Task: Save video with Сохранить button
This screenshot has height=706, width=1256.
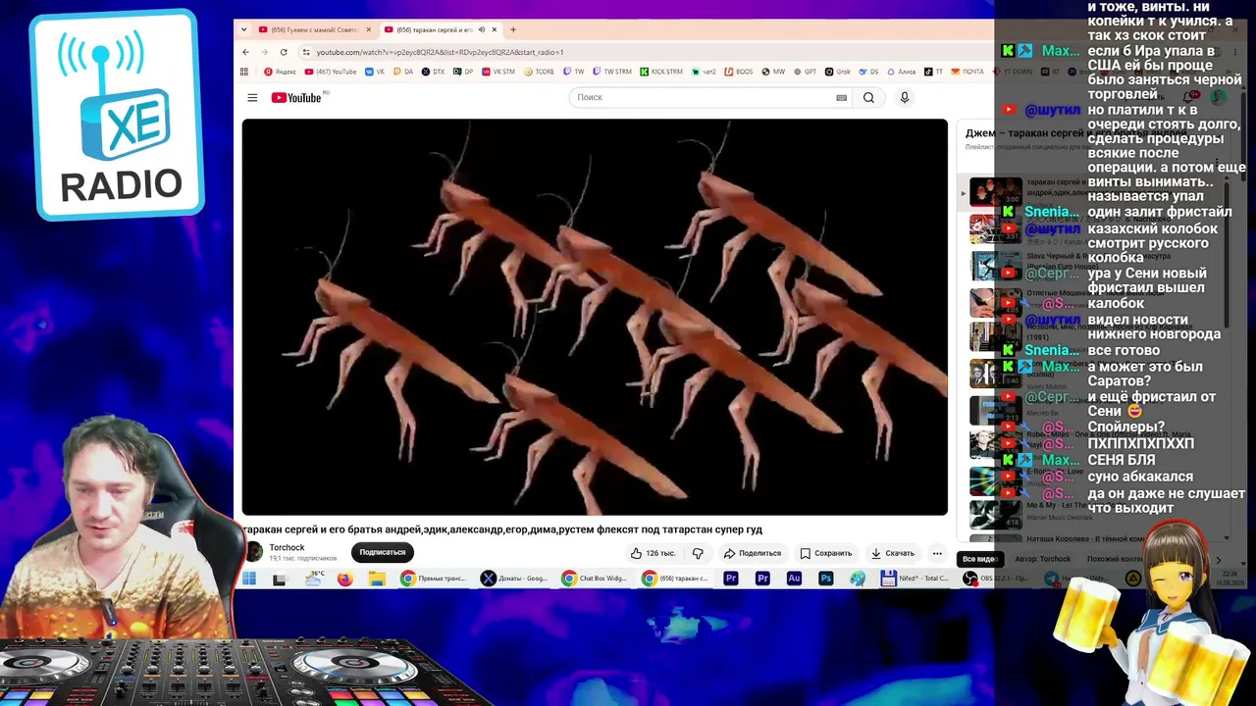Action: tap(825, 553)
